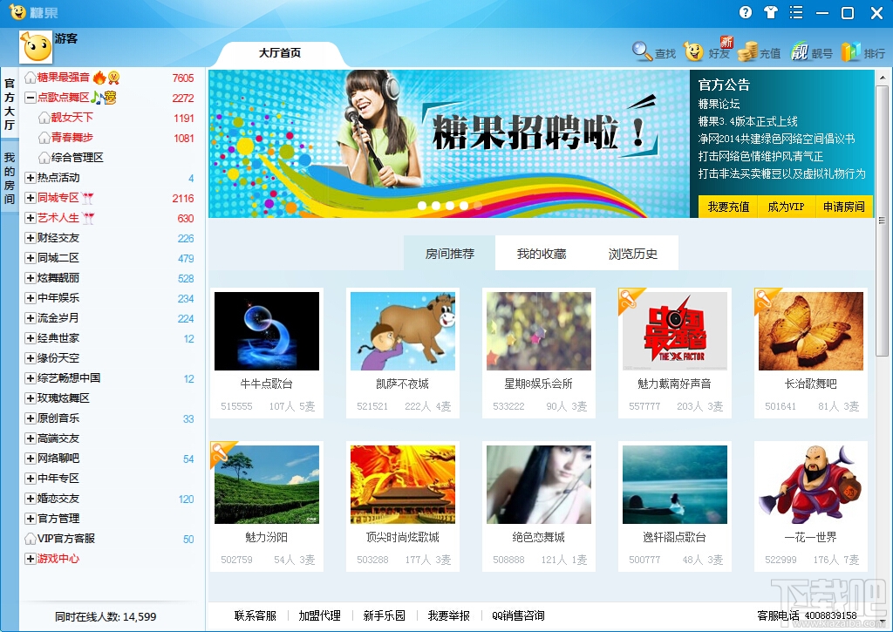Open the 牛牛点歌台 room thumbnail

[267, 331]
